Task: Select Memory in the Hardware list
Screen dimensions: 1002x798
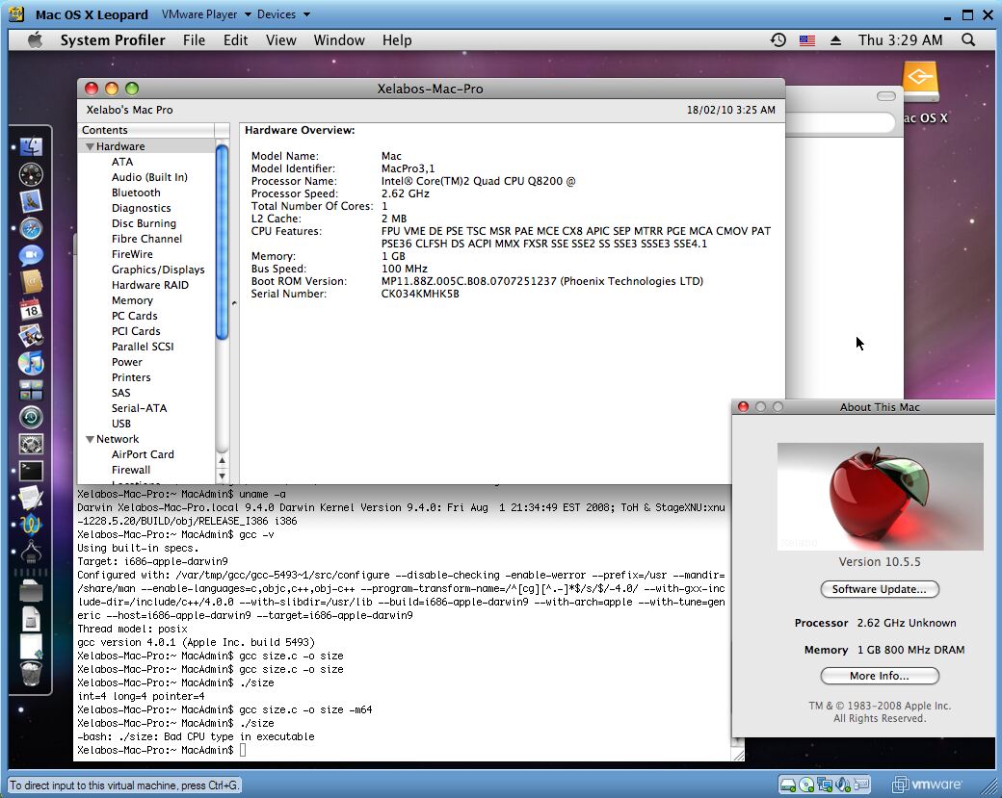Action: click(132, 300)
